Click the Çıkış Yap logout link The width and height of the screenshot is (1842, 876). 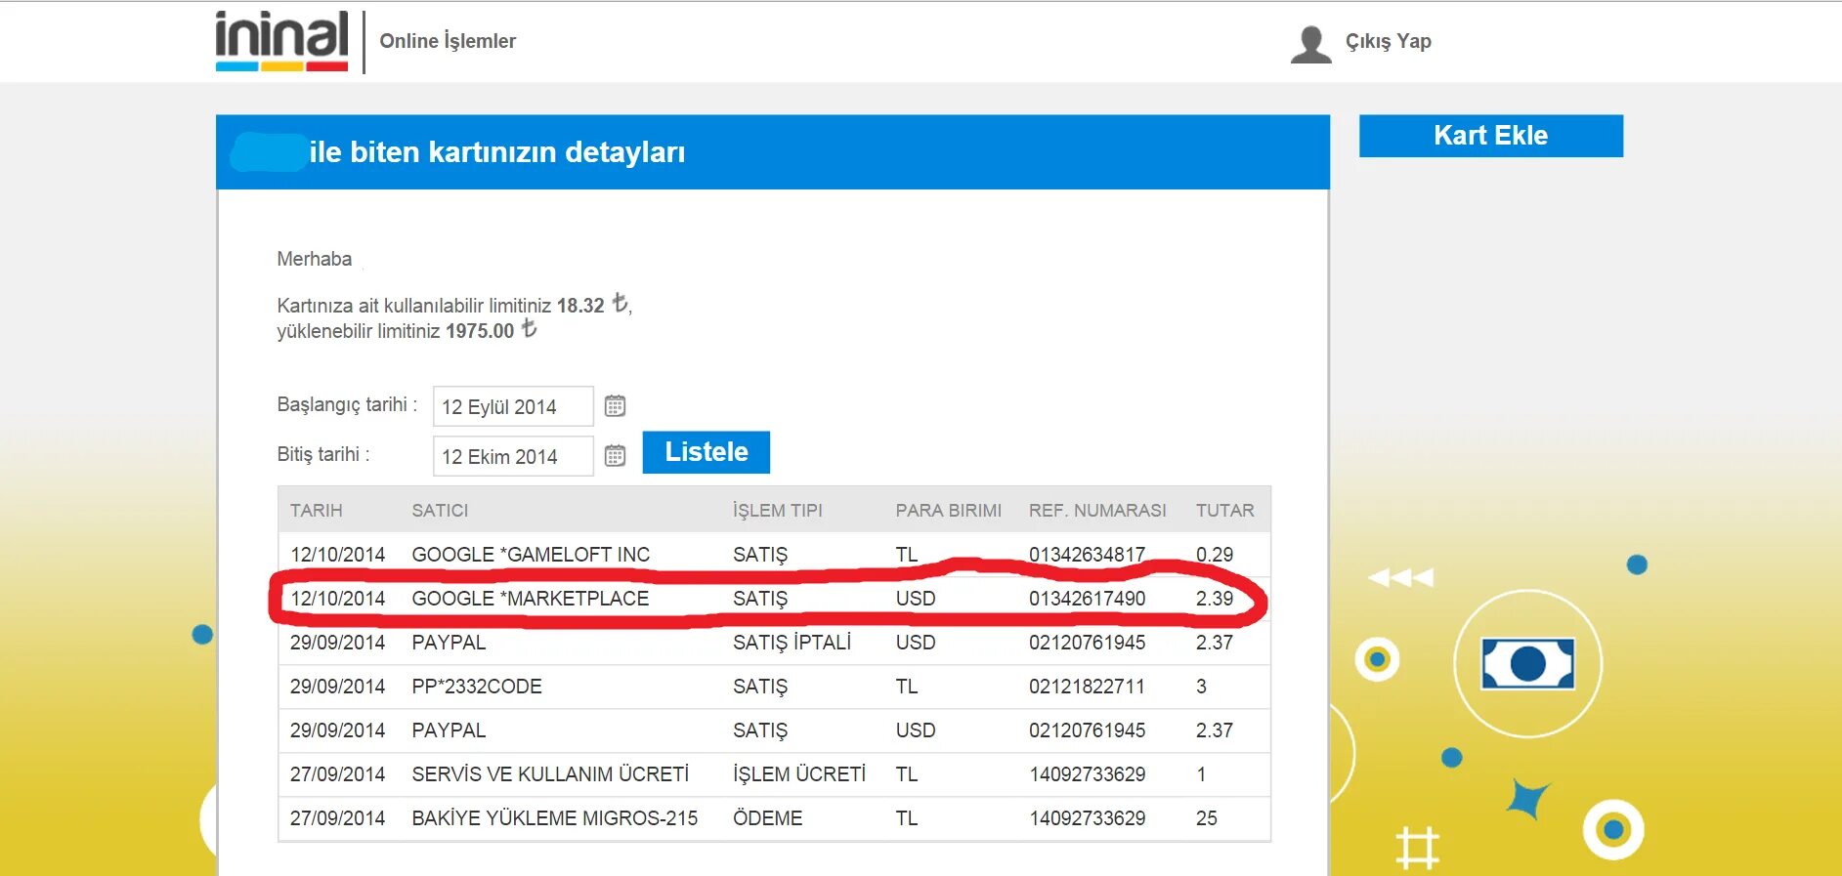(x=1388, y=41)
